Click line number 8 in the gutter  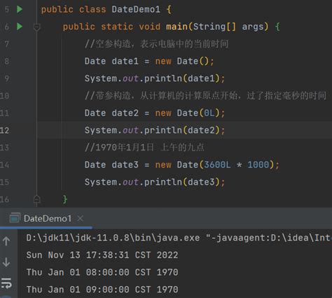tap(7, 62)
